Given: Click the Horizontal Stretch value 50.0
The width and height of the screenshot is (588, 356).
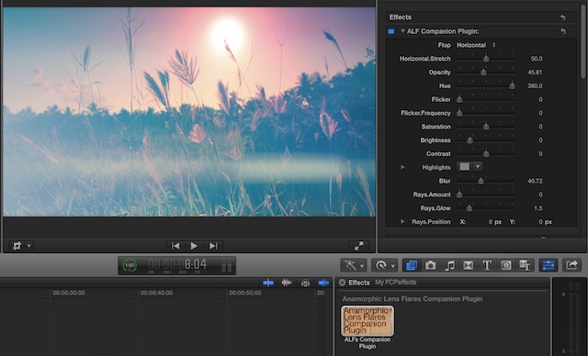Looking at the screenshot, I should point(537,59).
